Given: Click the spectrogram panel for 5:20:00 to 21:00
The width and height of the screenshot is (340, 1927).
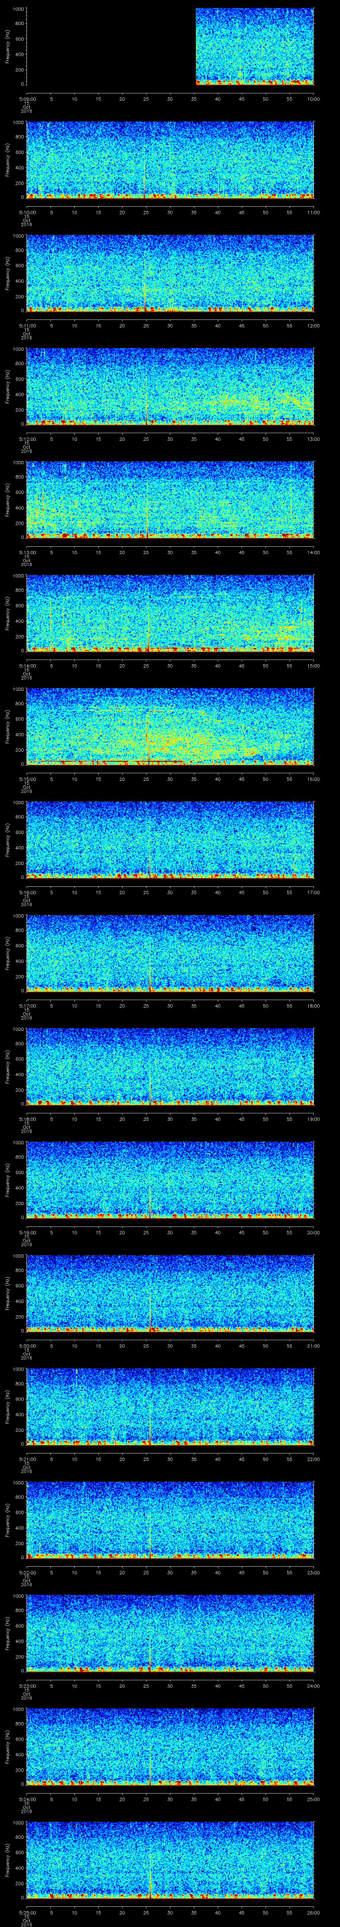Looking at the screenshot, I should pos(170,1293).
